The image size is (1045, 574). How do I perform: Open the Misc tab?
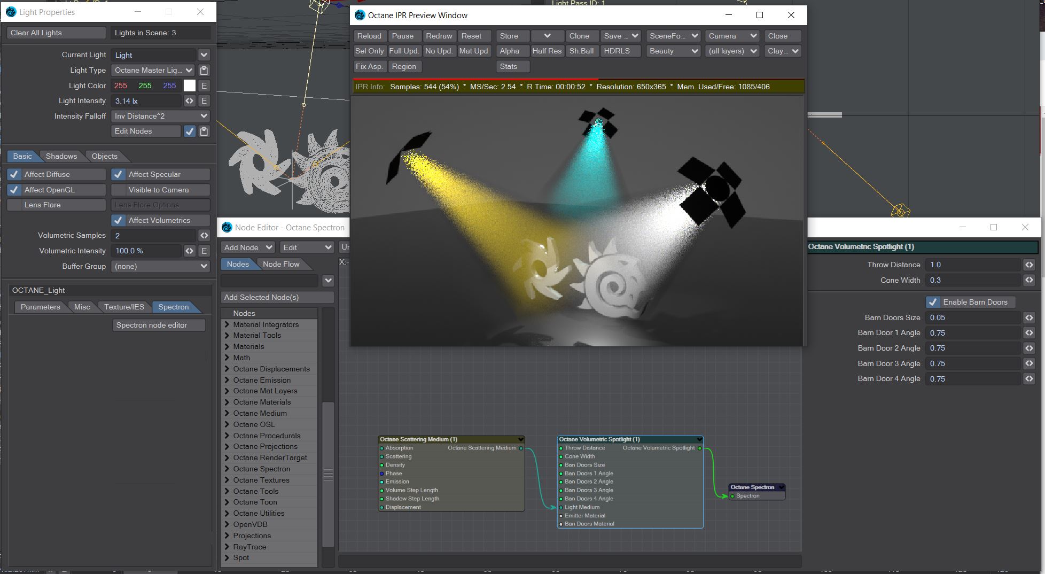click(82, 307)
